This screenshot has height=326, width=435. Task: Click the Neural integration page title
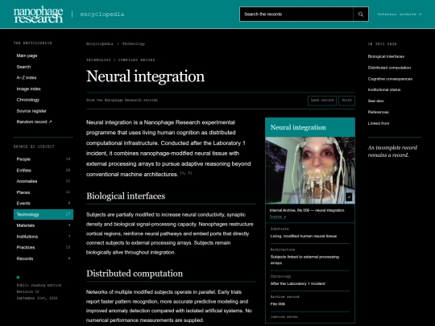point(145,76)
